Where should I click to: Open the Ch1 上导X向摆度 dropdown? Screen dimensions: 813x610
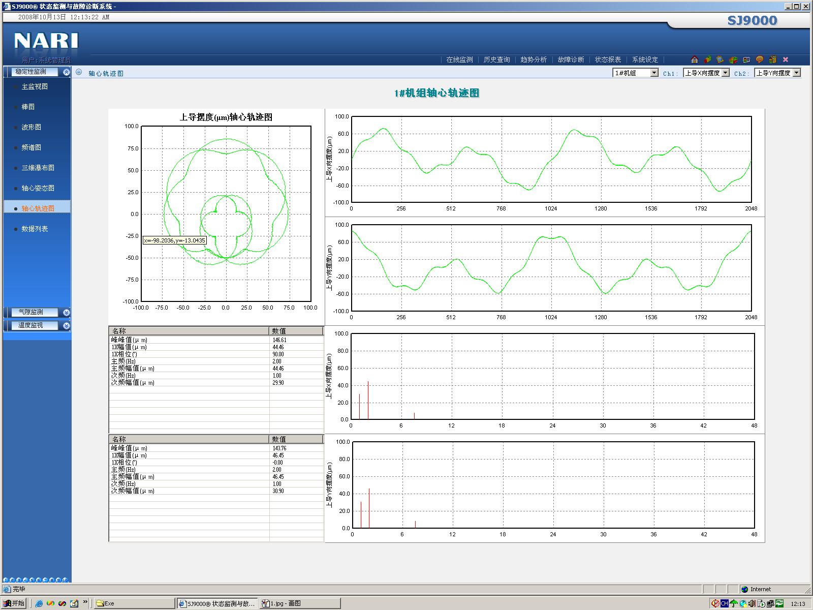point(707,73)
